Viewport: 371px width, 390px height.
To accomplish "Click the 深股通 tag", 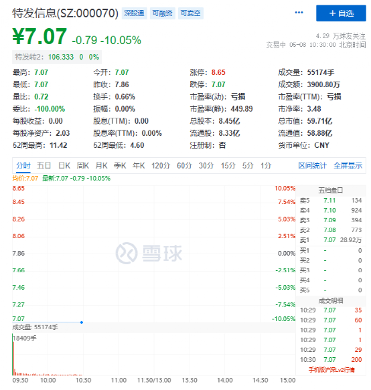I will 134,13.
